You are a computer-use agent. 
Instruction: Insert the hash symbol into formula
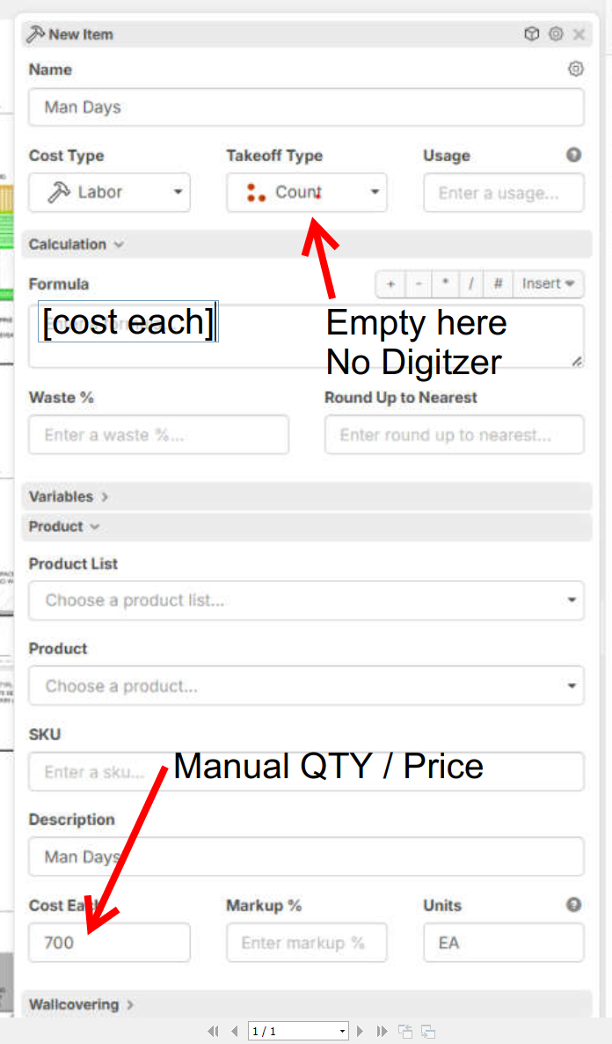click(498, 283)
